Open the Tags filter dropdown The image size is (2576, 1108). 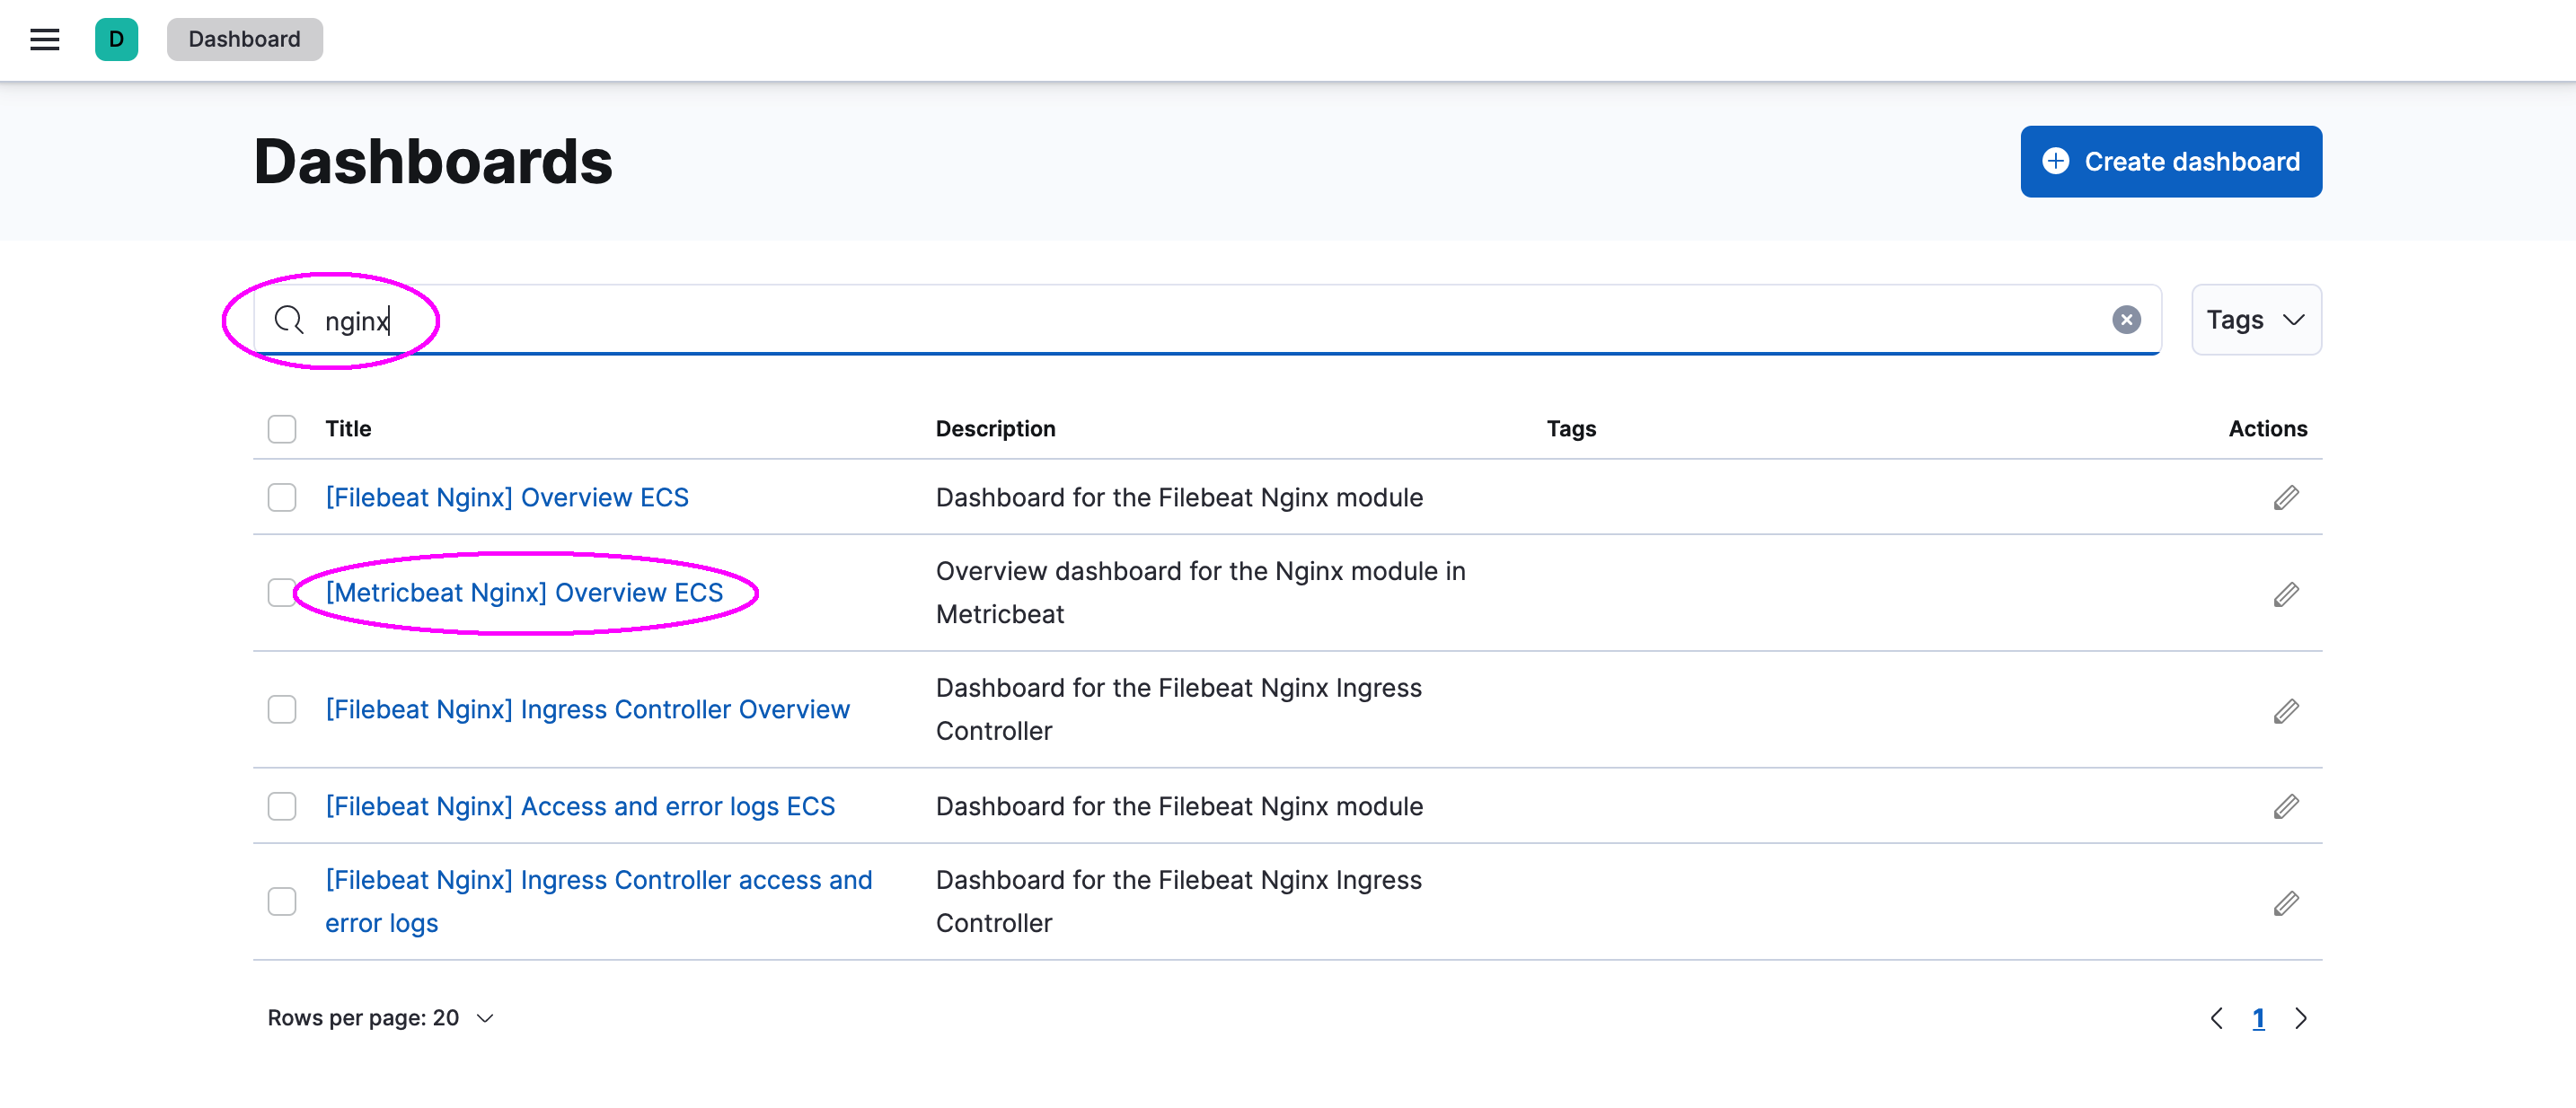[2255, 320]
